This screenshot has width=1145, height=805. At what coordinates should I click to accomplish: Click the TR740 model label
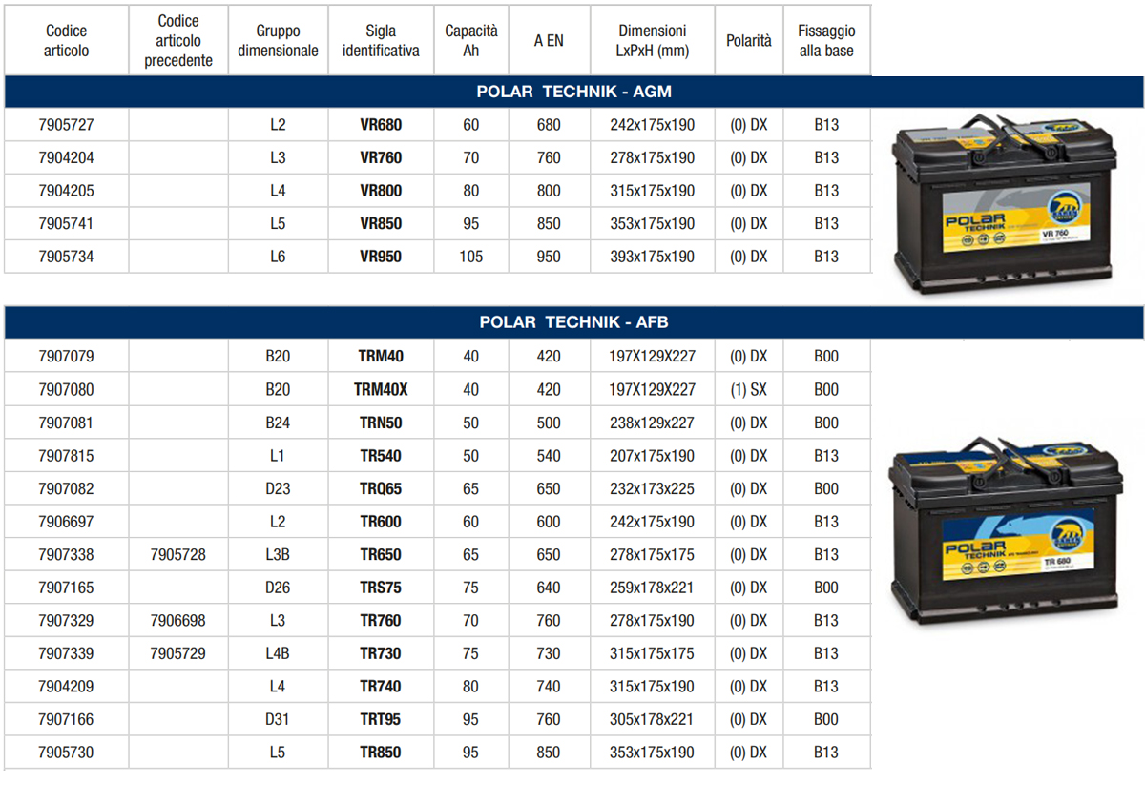[381, 687]
